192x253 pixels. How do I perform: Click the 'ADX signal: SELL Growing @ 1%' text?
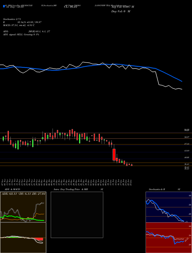pyautogui.click(x=21, y=34)
